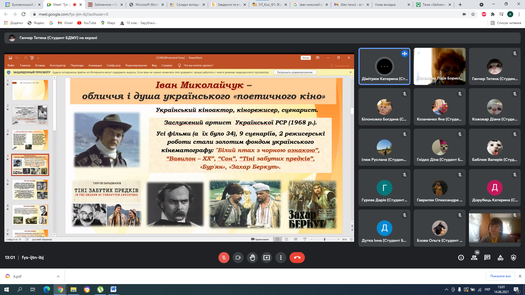Open a new browser tab
The image size is (525, 295).
point(460,5)
